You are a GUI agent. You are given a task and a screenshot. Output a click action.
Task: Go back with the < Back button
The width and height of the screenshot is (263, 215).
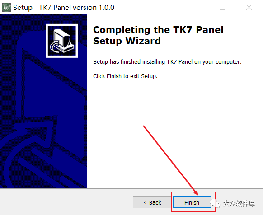(152, 202)
